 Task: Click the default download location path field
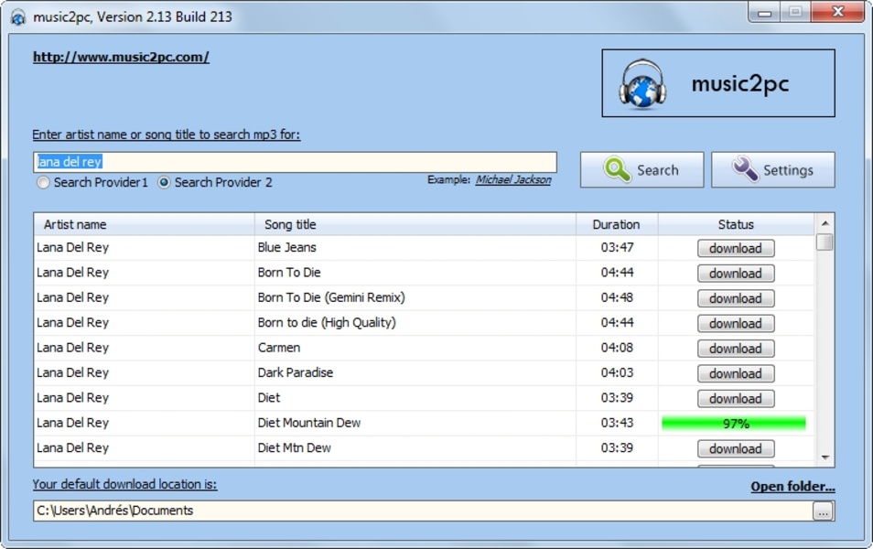pos(421,511)
